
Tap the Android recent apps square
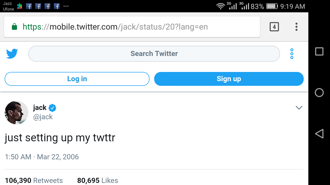pyautogui.click(x=319, y=51)
